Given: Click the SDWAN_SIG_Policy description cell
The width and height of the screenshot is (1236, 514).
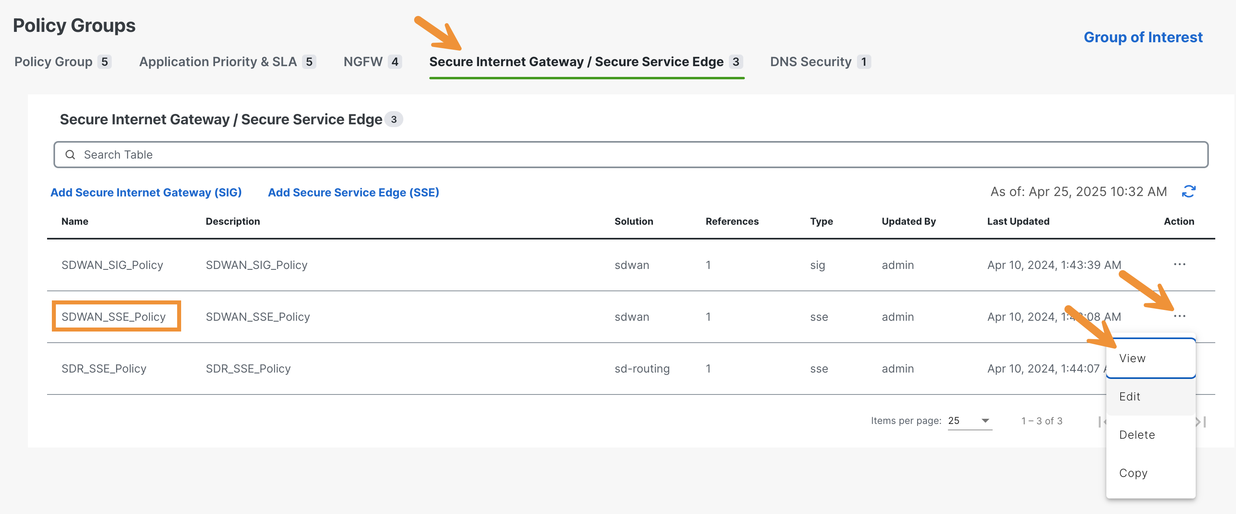Looking at the screenshot, I should click(x=257, y=265).
